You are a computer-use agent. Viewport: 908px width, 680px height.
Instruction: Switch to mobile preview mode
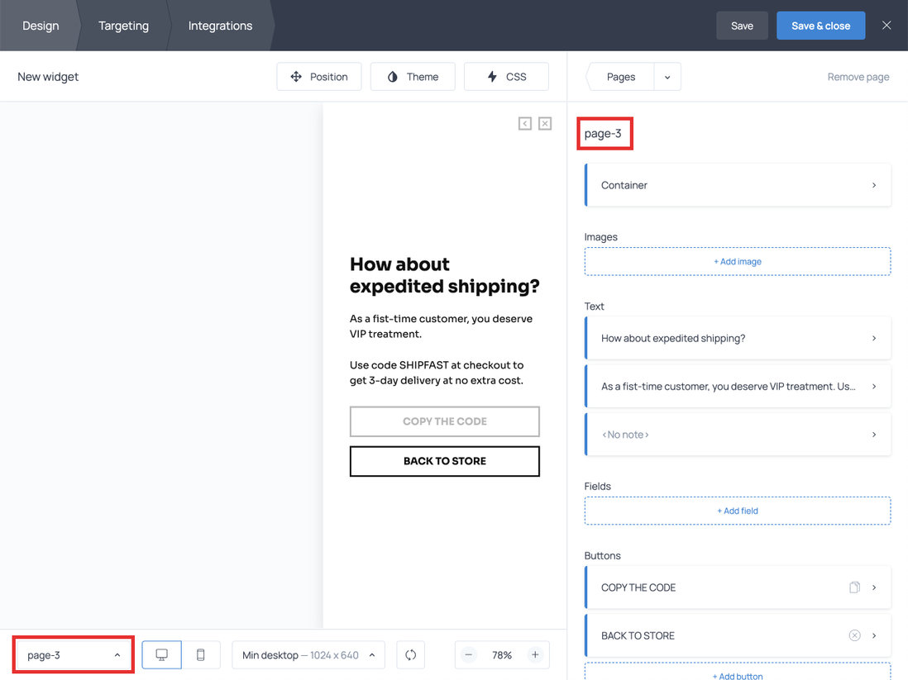coord(200,655)
